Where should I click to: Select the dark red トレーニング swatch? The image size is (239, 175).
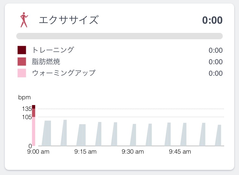pyautogui.click(x=22, y=50)
